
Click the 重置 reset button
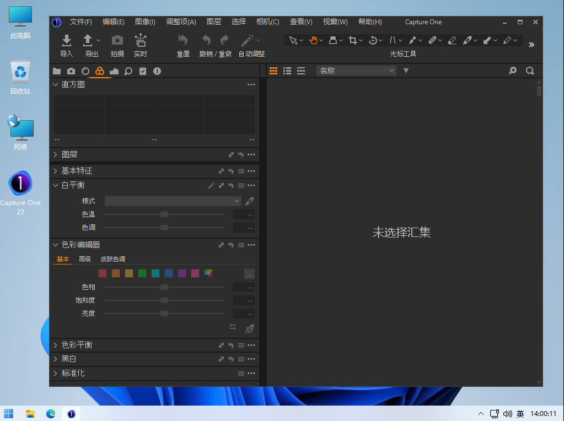click(x=183, y=45)
